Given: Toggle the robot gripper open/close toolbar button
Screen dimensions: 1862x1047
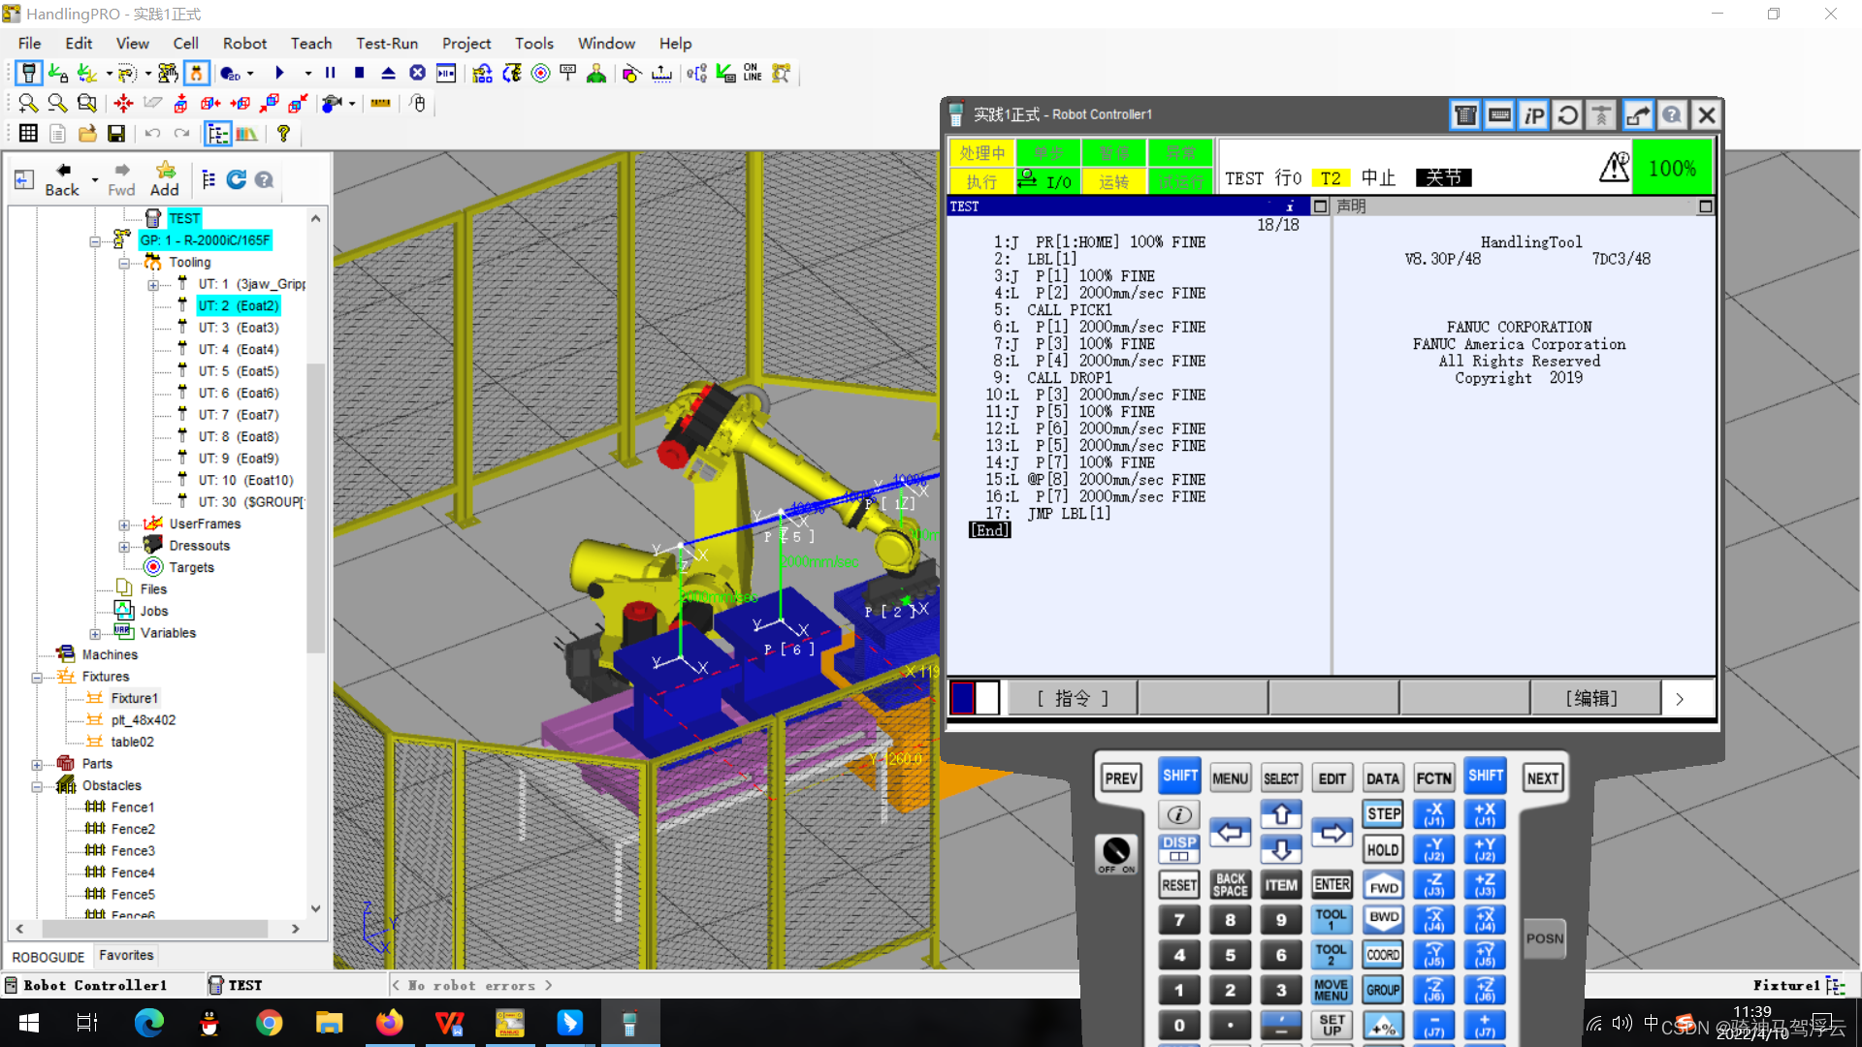Looking at the screenshot, I should pos(197,73).
